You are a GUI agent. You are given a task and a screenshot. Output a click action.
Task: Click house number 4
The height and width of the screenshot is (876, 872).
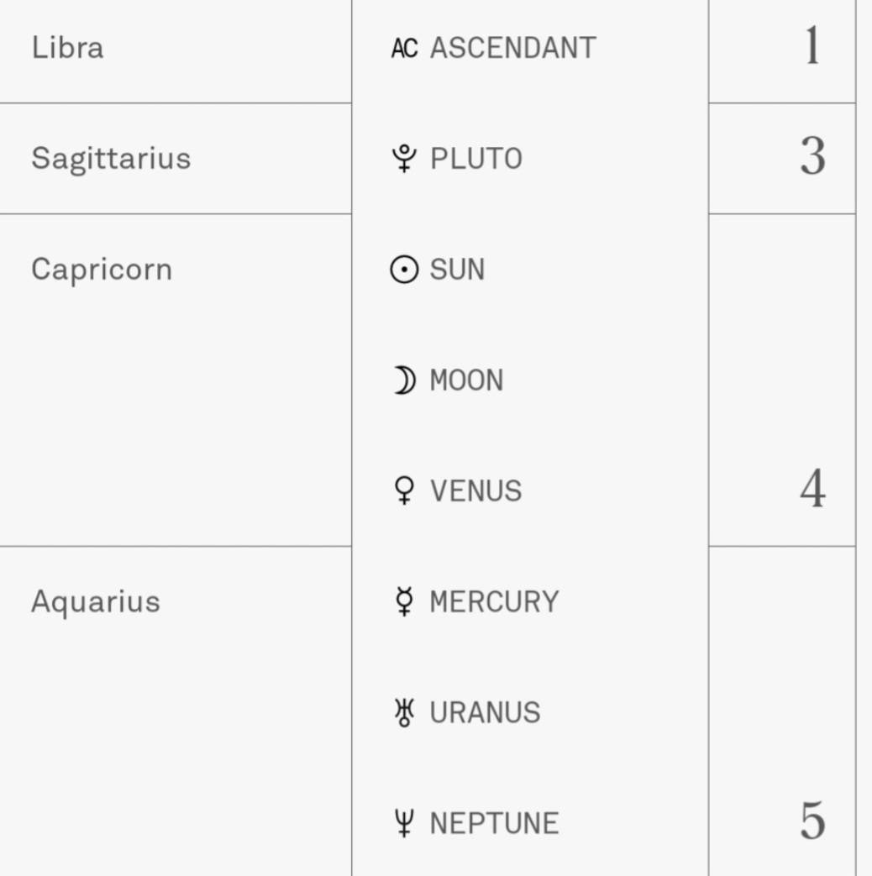[x=812, y=489]
